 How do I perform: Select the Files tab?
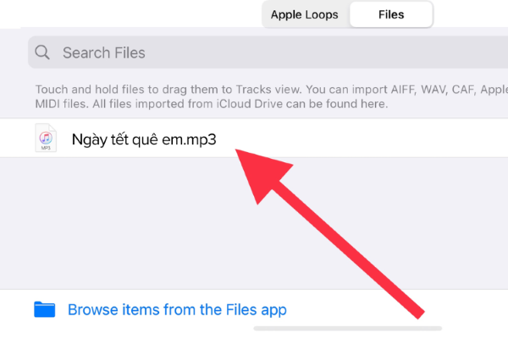(x=391, y=14)
